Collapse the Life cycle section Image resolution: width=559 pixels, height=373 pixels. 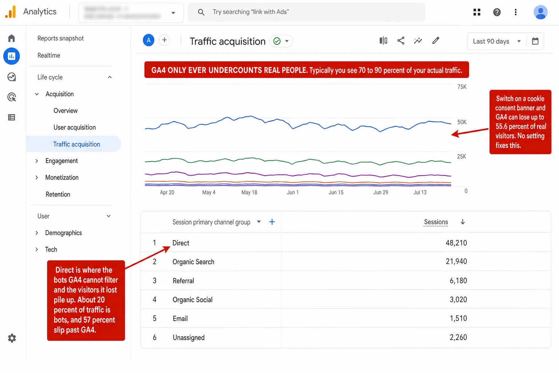tap(110, 77)
